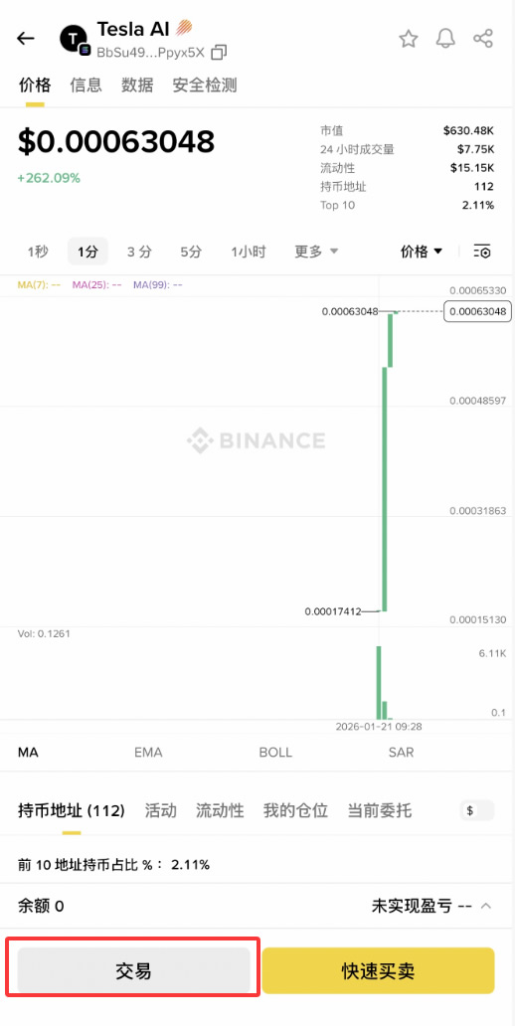Click the 交易 button
This screenshot has height=1026, width=515.
[x=133, y=970]
